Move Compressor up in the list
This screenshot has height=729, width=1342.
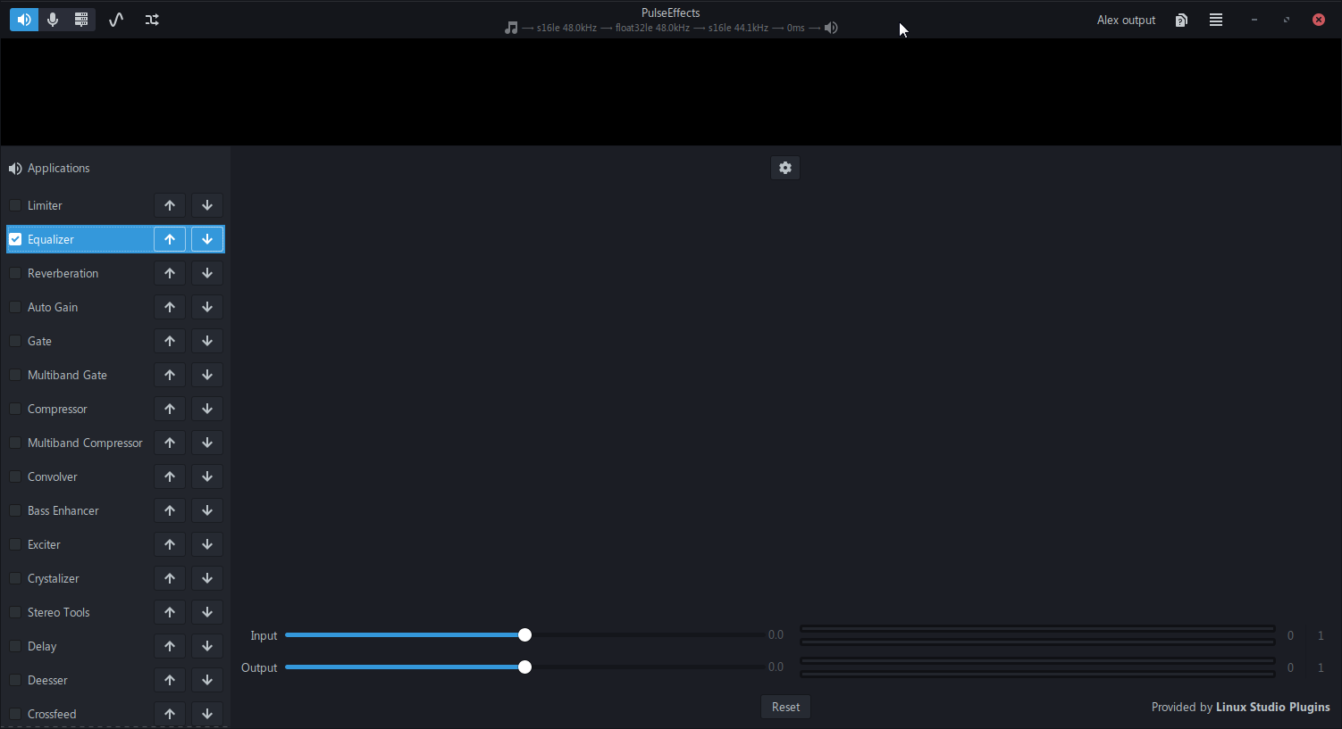[170, 409]
